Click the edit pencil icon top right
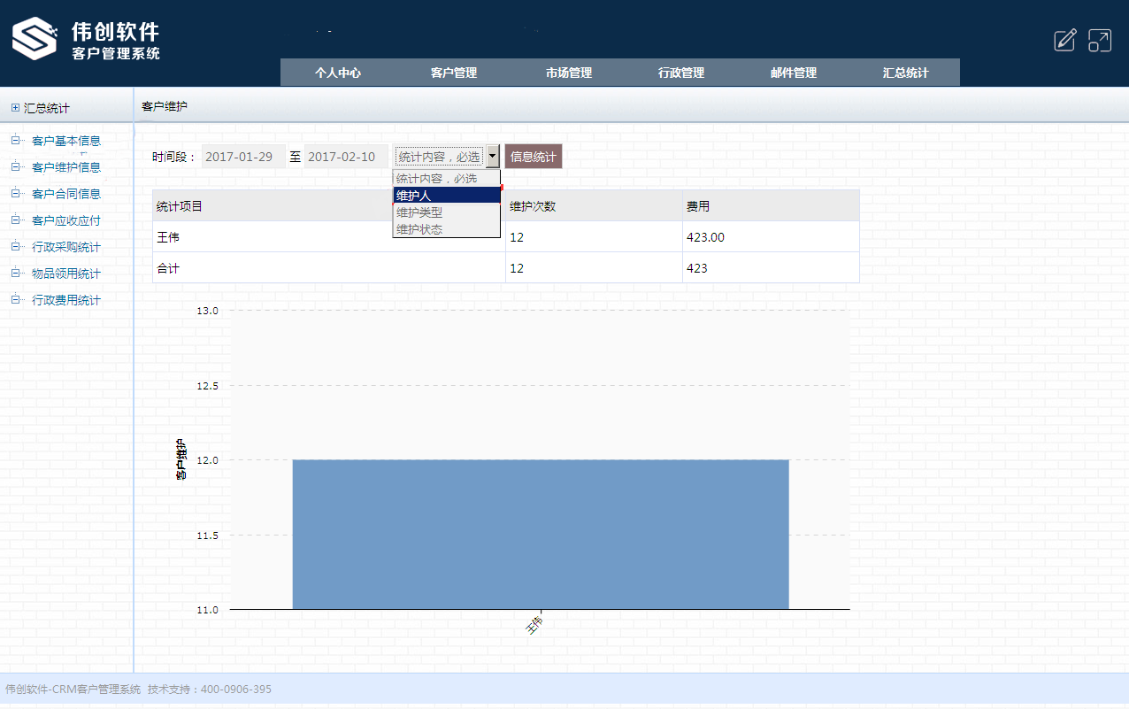The height and width of the screenshot is (709, 1129). pyautogui.click(x=1064, y=40)
